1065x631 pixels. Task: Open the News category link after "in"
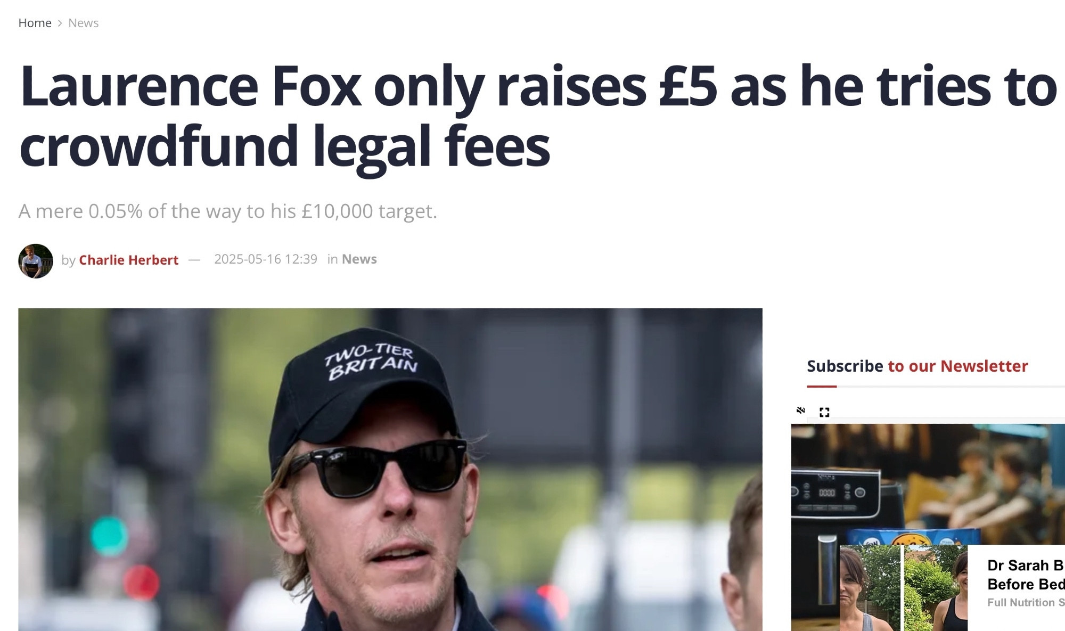pos(359,259)
